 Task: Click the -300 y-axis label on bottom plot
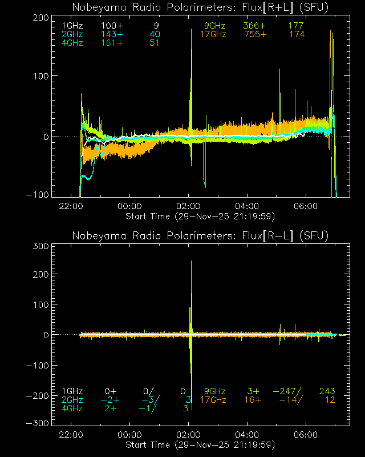[37, 423]
